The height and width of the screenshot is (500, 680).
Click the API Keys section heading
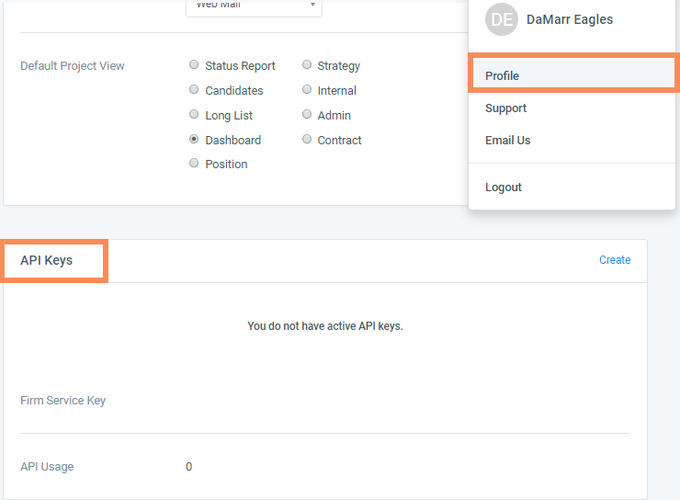pyautogui.click(x=46, y=260)
